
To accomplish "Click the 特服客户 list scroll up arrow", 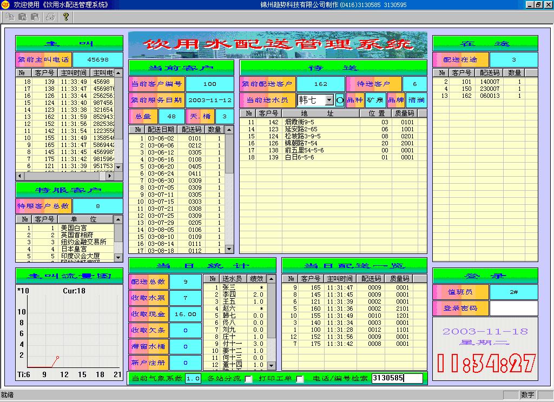I will 118,219.
